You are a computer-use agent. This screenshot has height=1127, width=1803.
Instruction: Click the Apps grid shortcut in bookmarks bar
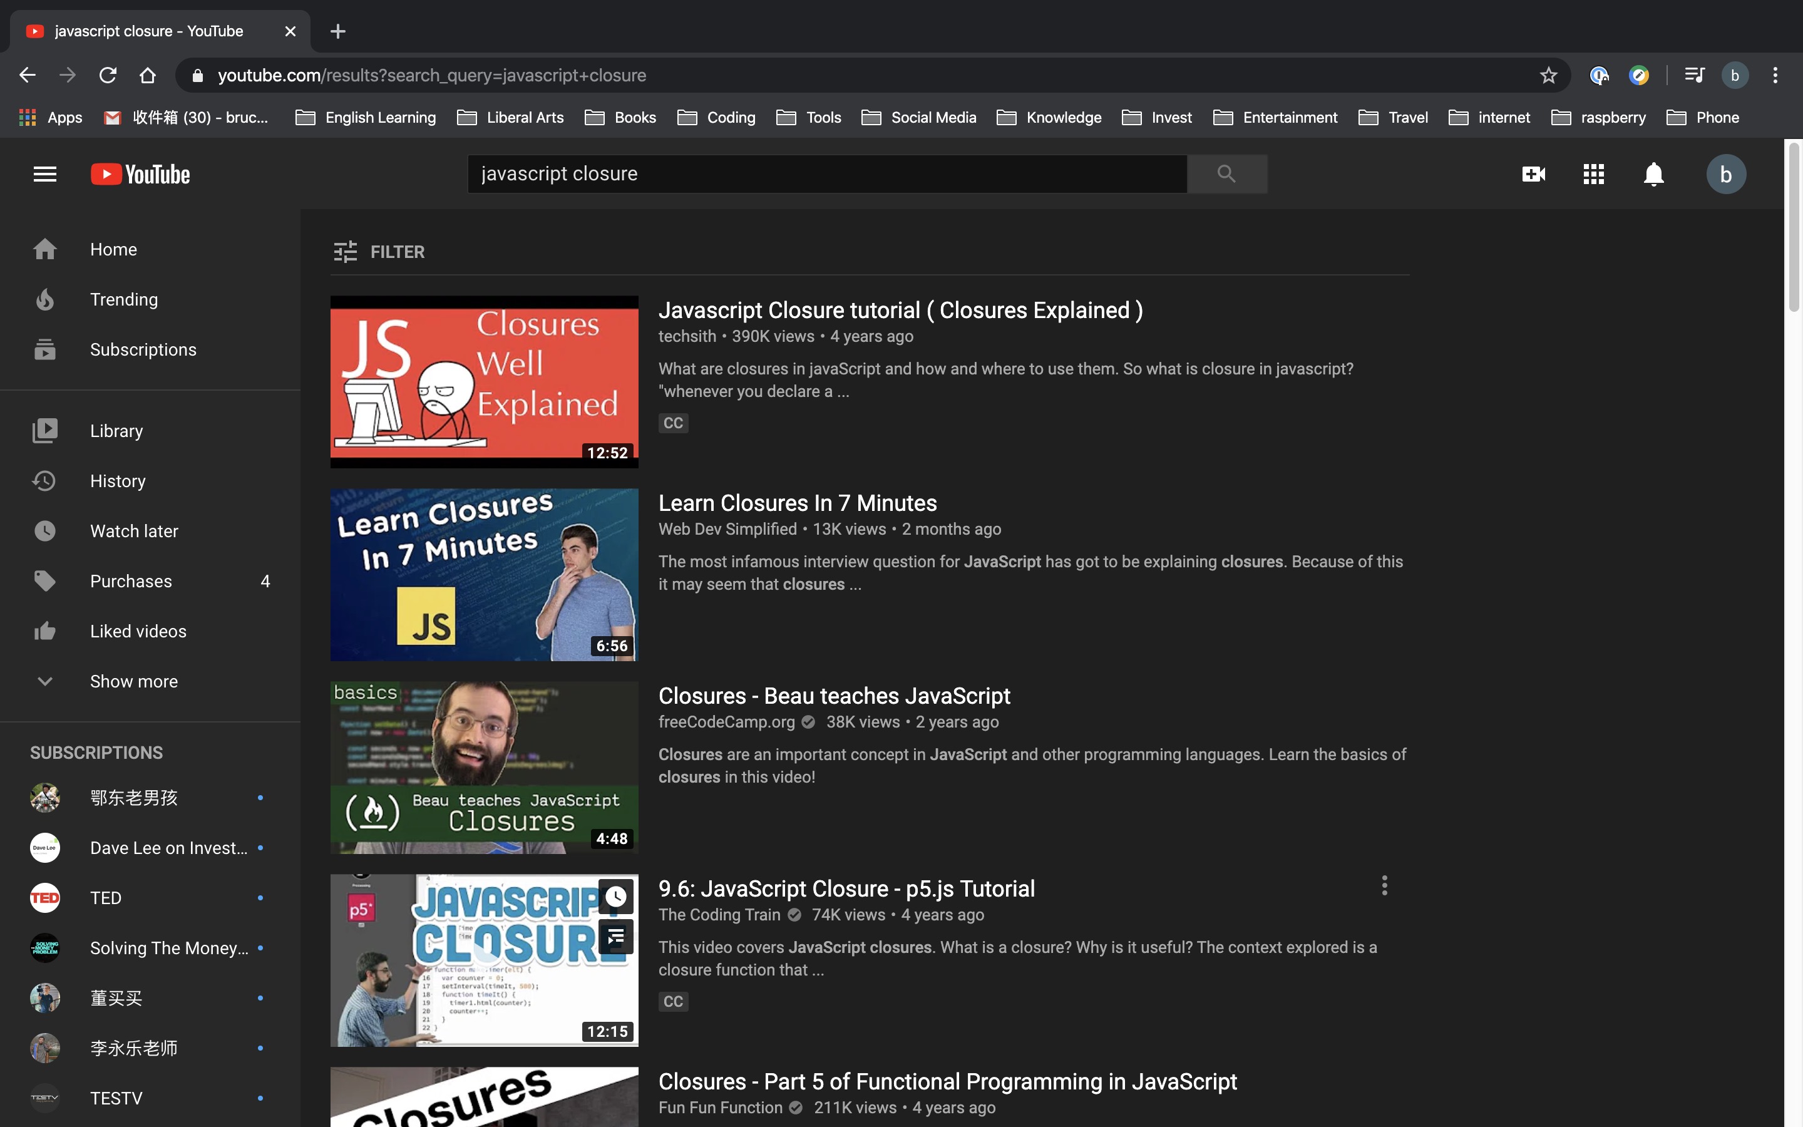point(51,118)
